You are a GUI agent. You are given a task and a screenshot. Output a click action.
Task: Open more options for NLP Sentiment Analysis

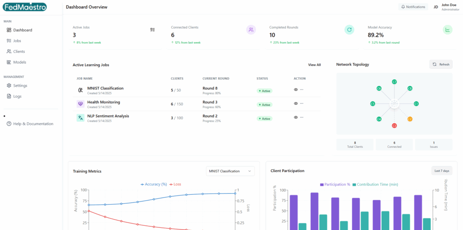(302, 117)
